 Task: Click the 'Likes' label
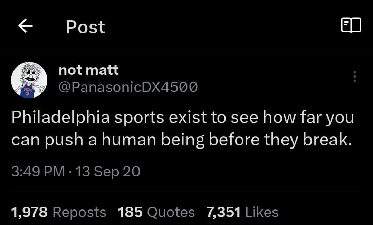coord(261,212)
